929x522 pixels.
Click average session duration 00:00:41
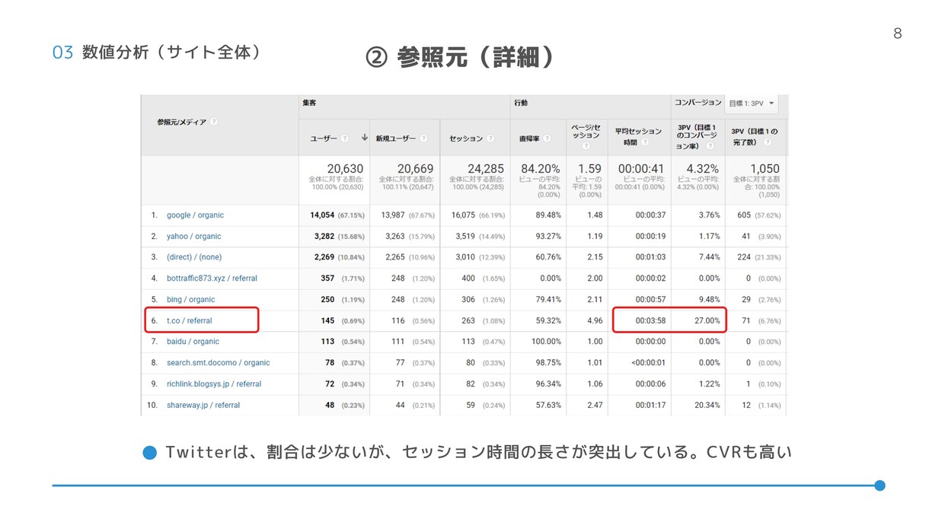641,169
